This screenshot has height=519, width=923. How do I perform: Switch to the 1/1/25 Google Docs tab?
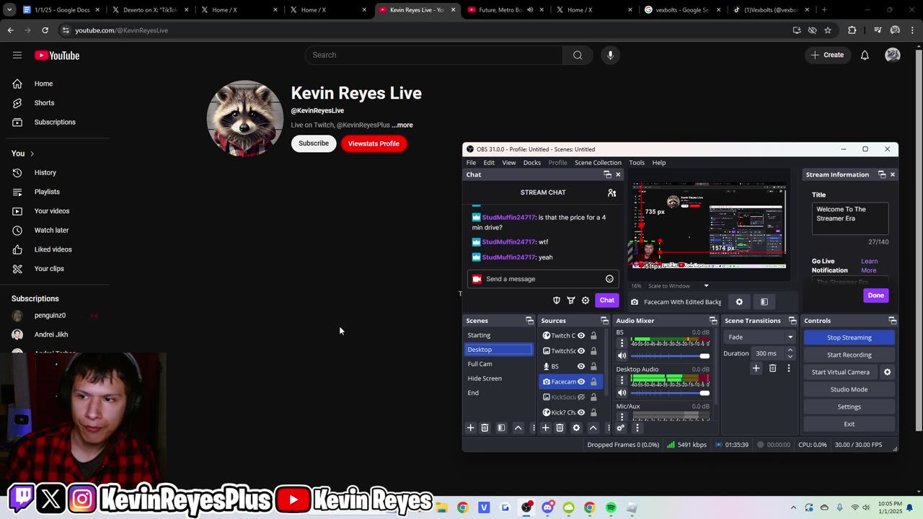tap(61, 10)
